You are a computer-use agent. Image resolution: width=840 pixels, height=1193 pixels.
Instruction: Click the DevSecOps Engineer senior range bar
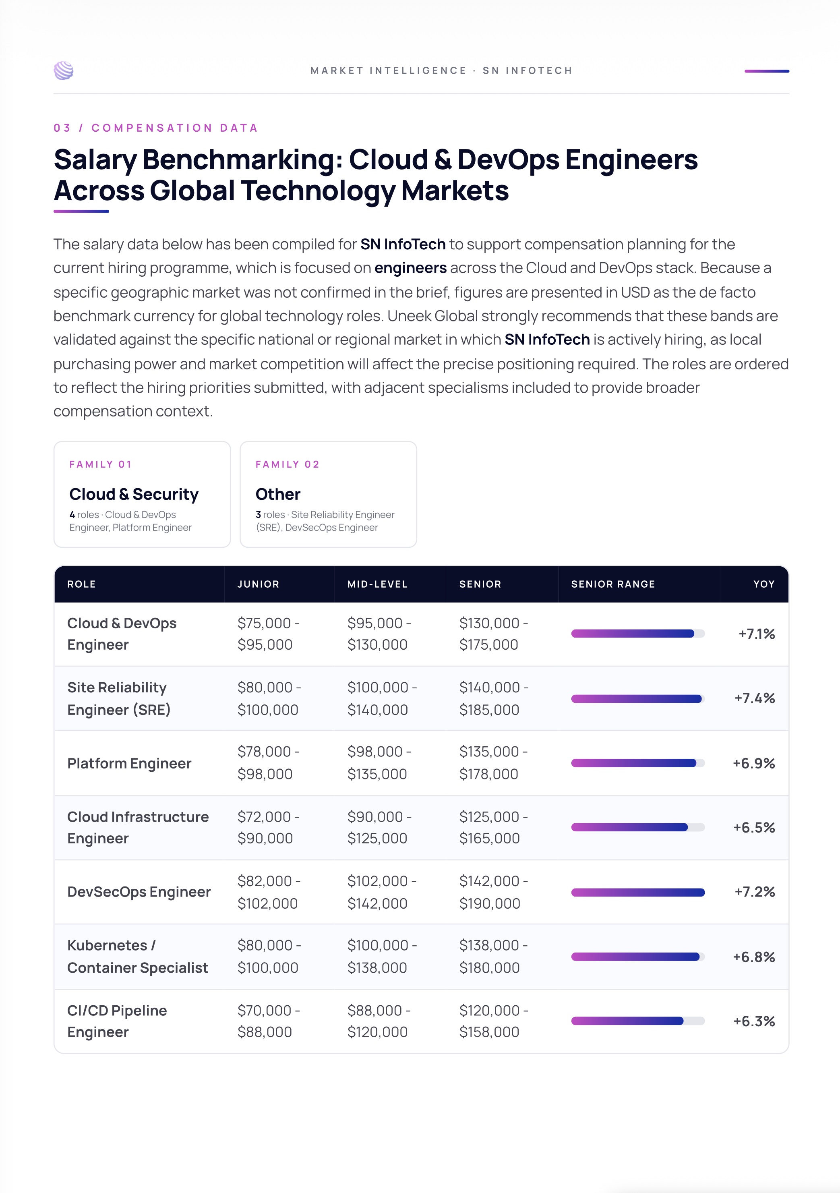637,892
